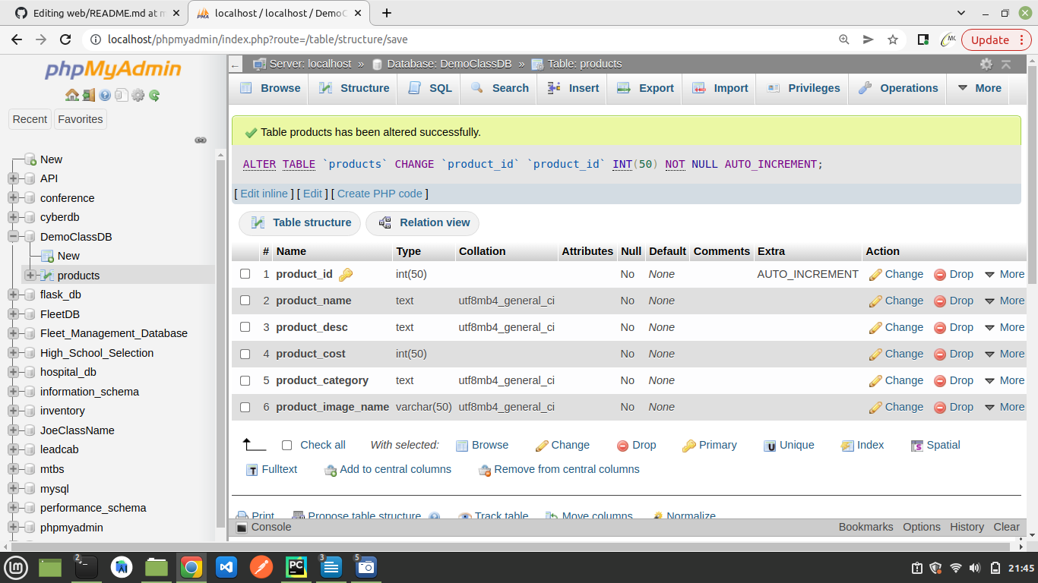
Task: Open the More dropdown in top menu
Action: coord(979,88)
